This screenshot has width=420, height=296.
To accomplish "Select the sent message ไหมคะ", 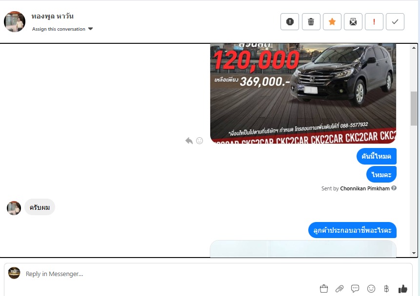I will tap(381, 174).
